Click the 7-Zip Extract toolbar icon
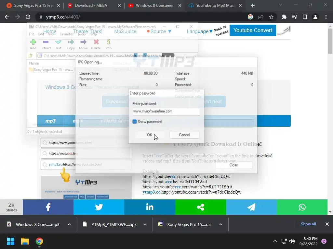This screenshot has height=249, width=333. pos(46,44)
